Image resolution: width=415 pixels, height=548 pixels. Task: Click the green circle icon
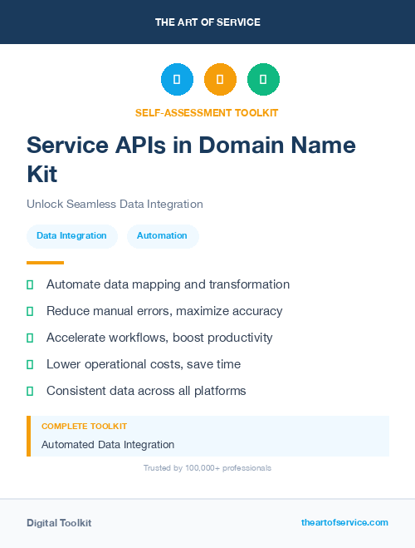pos(263,79)
